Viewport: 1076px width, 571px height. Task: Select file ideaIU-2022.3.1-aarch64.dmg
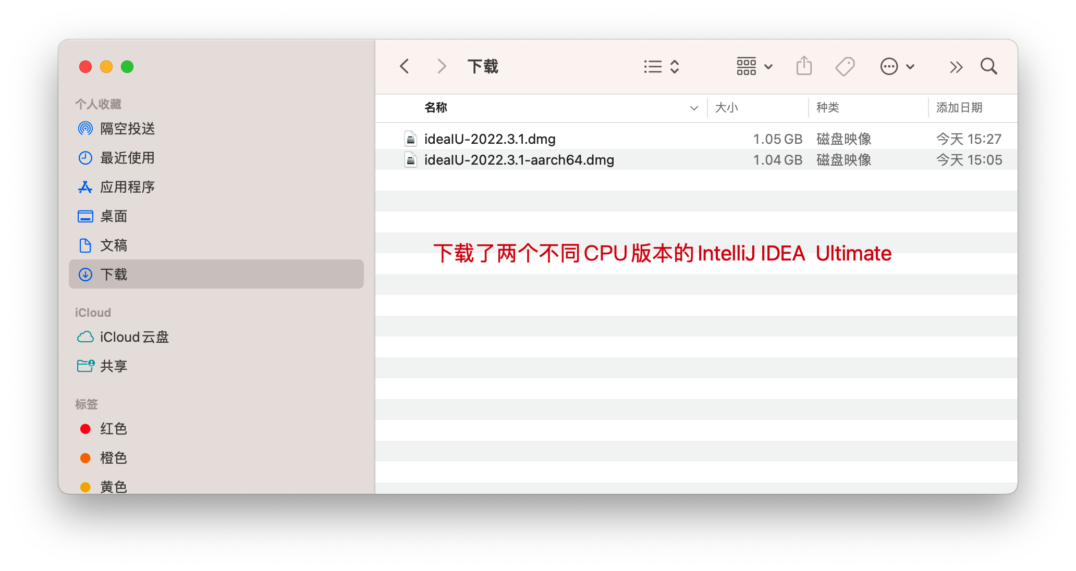click(519, 160)
